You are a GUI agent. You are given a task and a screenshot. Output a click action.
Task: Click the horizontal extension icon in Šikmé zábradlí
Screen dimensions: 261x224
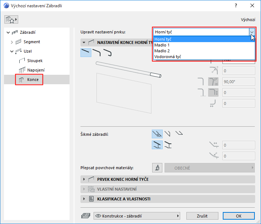pyautogui.click(x=214, y=145)
